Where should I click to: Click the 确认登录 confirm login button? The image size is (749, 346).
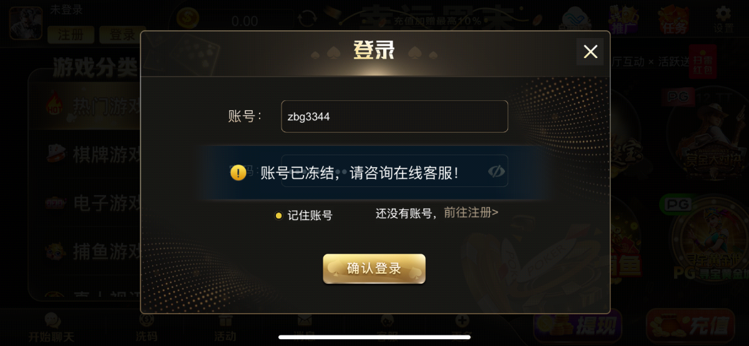click(374, 269)
